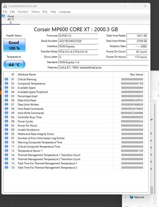This screenshot has height=207, width=159.
Task: Click the status orb for Temperature Sensor 1
Action: click(x=6, y=151)
